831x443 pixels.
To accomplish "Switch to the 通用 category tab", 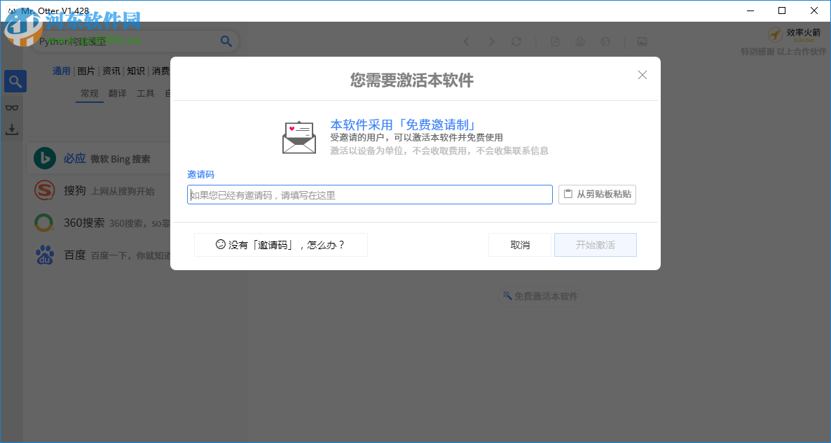I will (x=62, y=71).
